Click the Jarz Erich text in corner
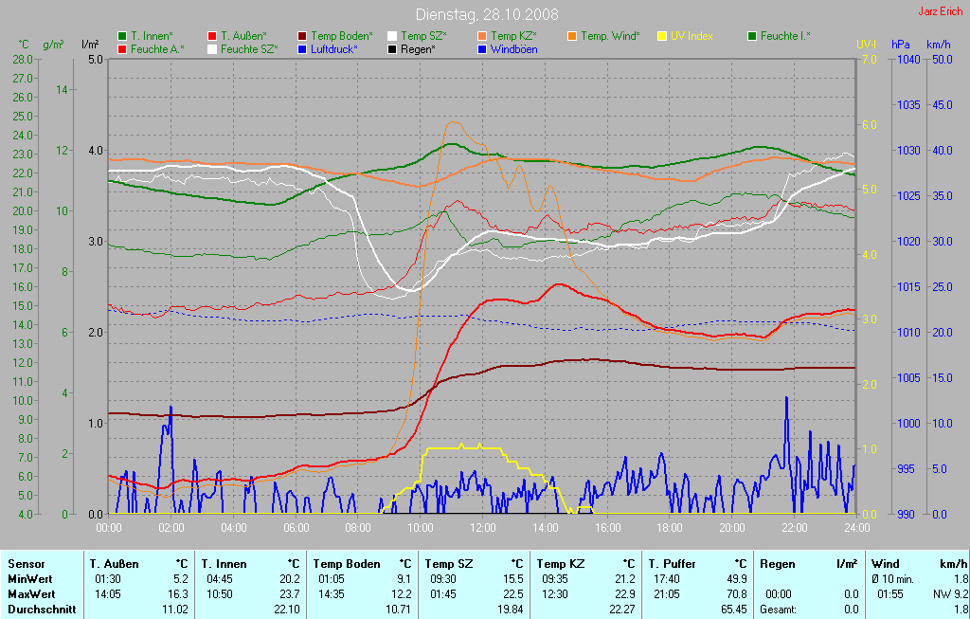970x619 pixels. [941, 11]
